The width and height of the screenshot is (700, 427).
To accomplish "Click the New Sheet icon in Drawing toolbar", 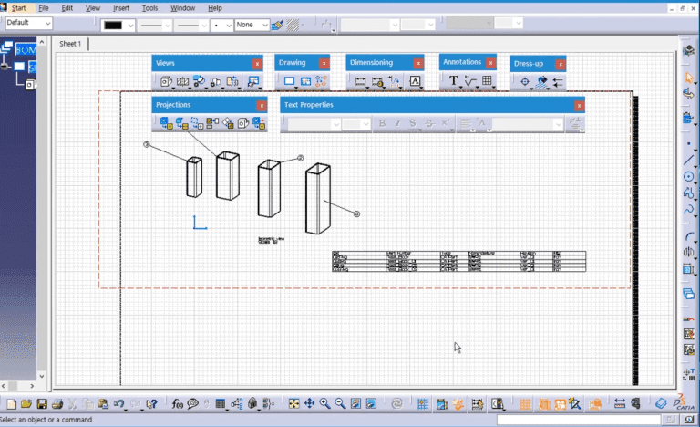I will 290,82.
